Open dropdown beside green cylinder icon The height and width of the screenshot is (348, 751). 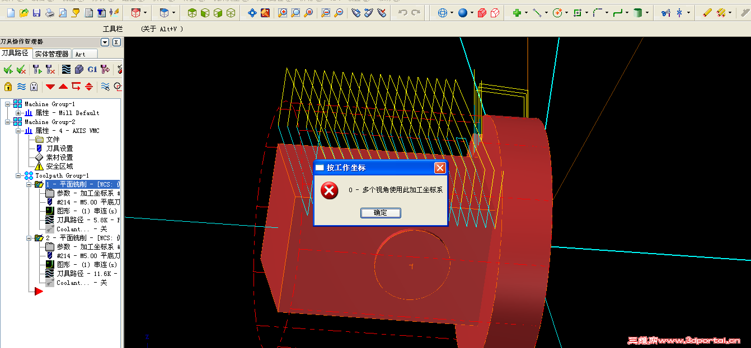647,12
